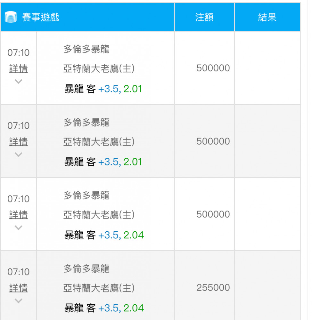Expand second row chevron under 詳情

[x=18, y=155]
